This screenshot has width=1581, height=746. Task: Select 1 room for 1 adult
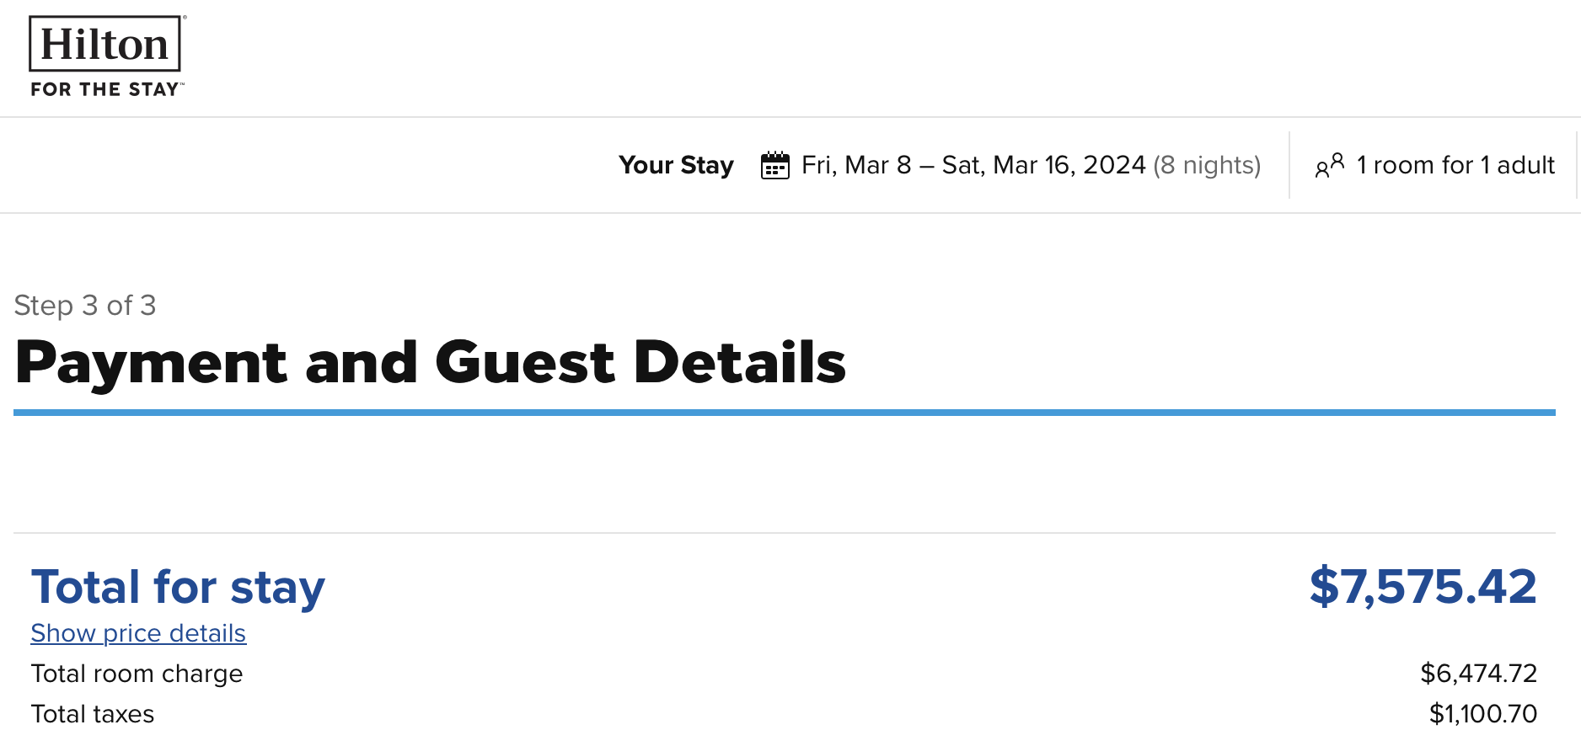tap(1455, 165)
